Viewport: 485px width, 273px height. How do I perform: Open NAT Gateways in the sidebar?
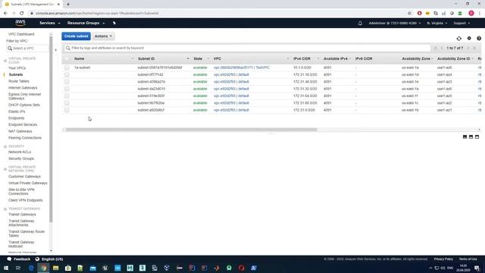click(20, 131)
